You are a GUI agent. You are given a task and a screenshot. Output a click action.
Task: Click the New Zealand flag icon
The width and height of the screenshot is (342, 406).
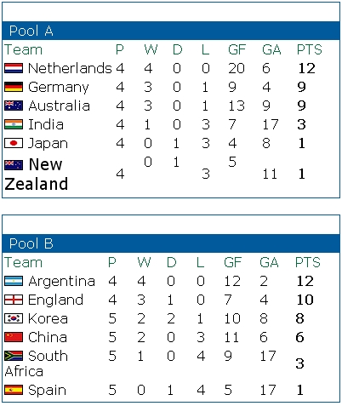click(14, 165)
